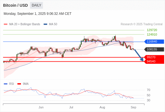Click the 'MA 20 + Bollinger Bands' legend label
The image size is (165, 112).
25,24
